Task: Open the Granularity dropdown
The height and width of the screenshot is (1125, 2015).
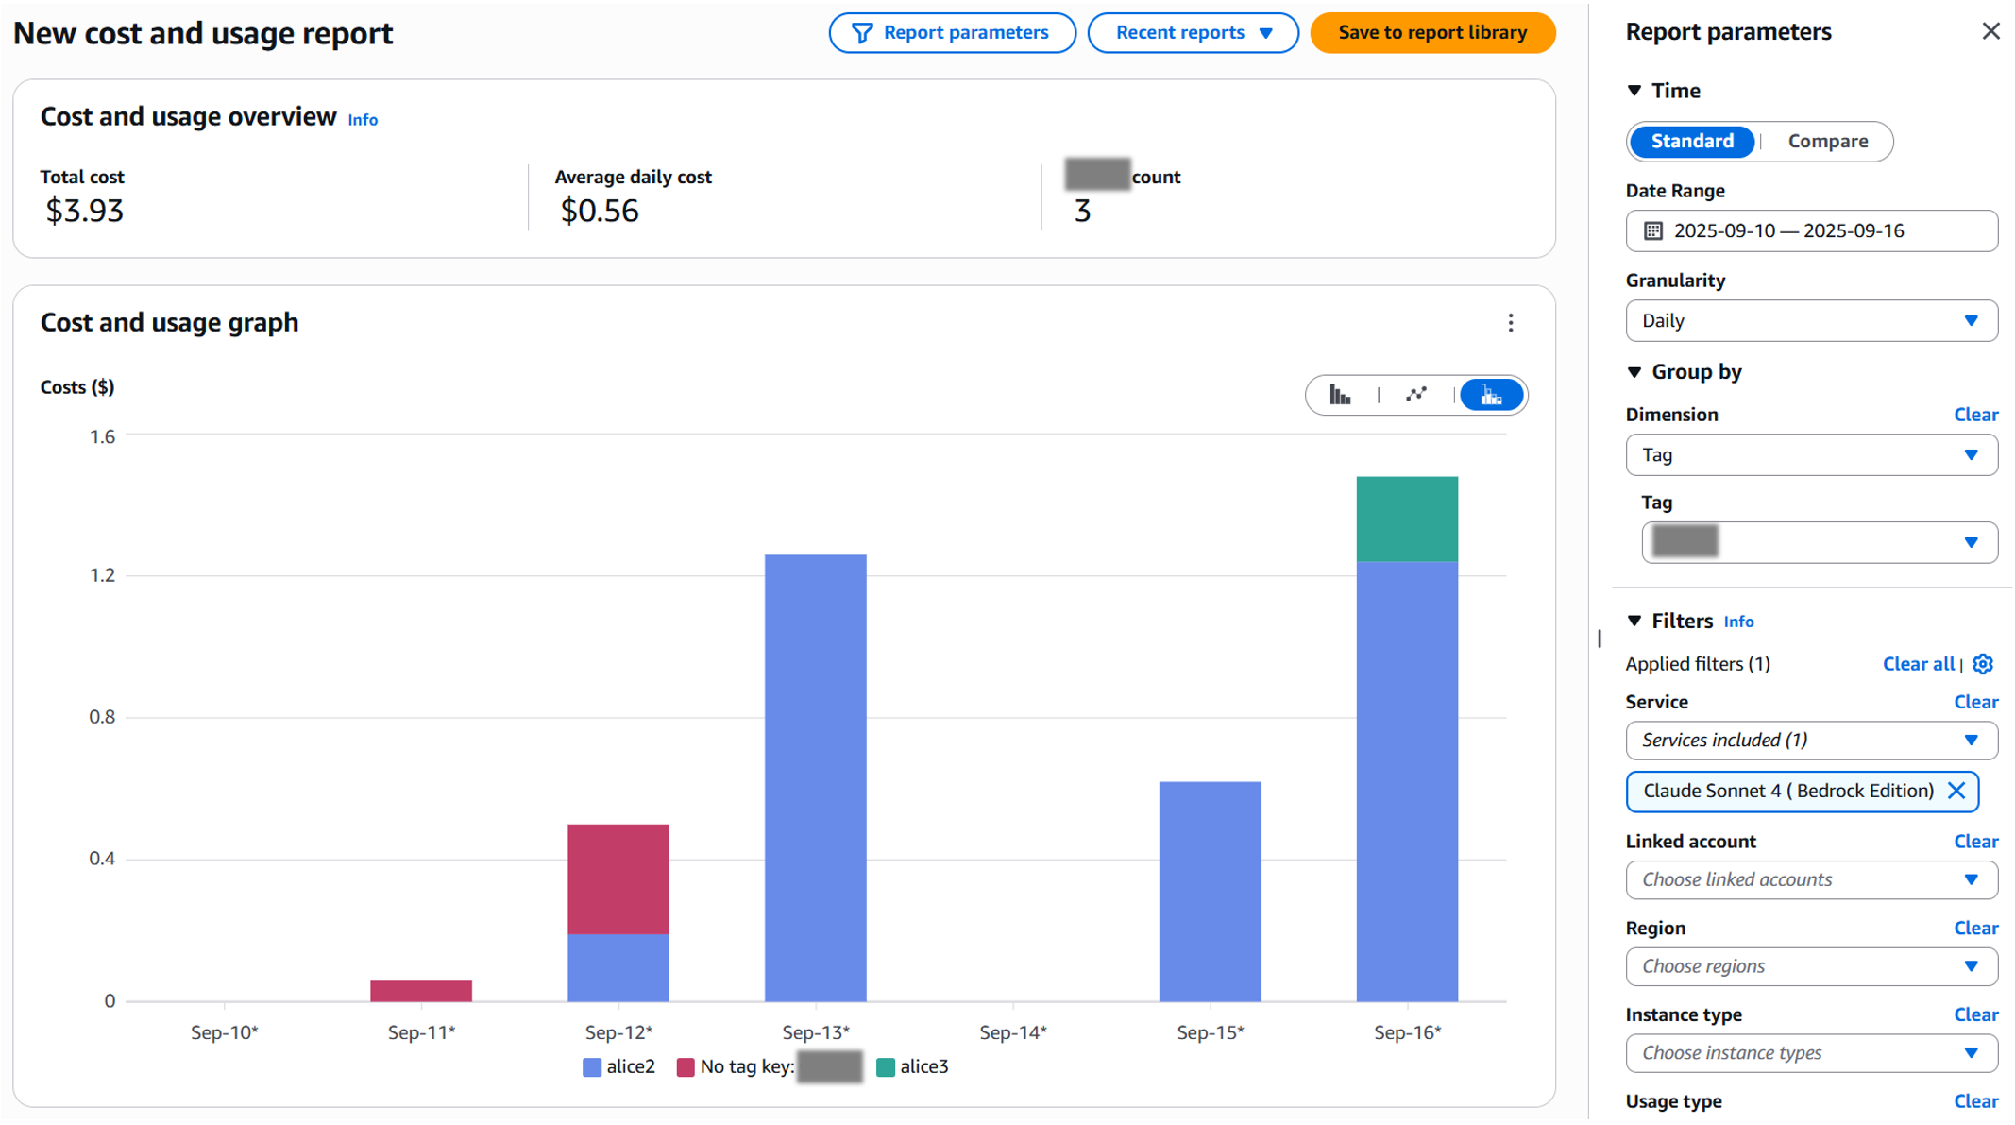Action: (1810, 321)
